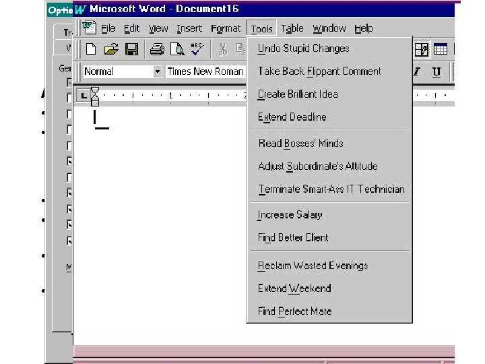Viewport: 485px width, 364px height.
Task: Open a file with the folder icon
Action: 111,49
